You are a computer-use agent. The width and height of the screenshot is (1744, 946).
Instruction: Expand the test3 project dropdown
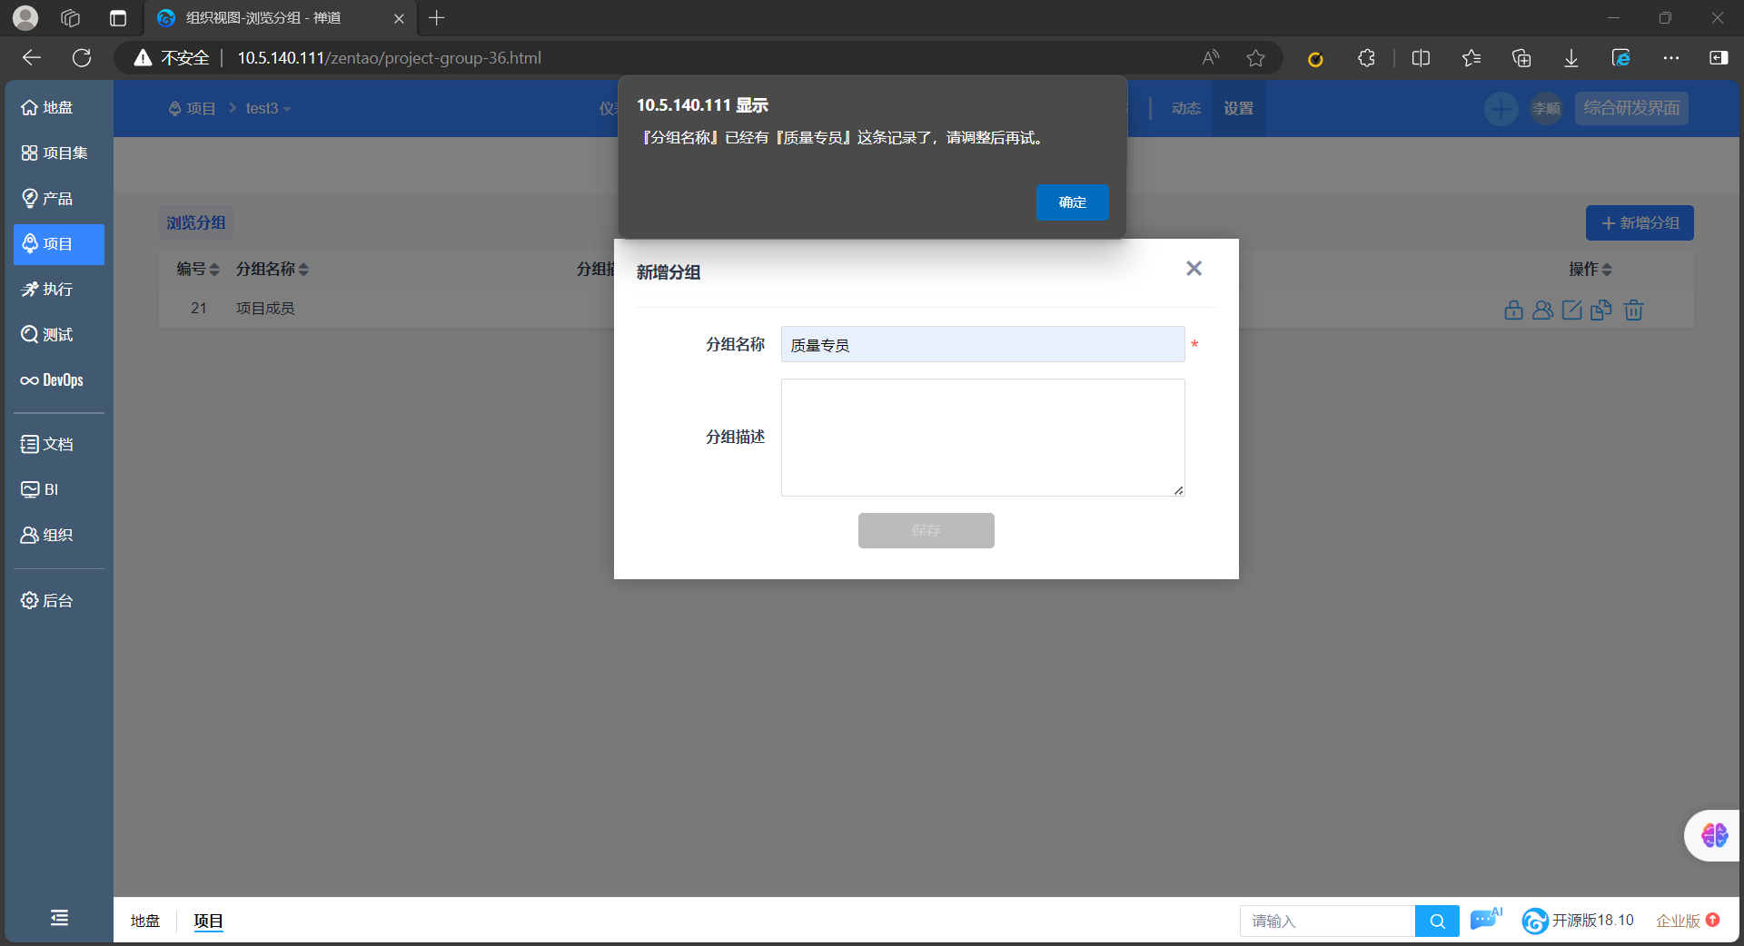pyautogui.click(x=268, y=109)
